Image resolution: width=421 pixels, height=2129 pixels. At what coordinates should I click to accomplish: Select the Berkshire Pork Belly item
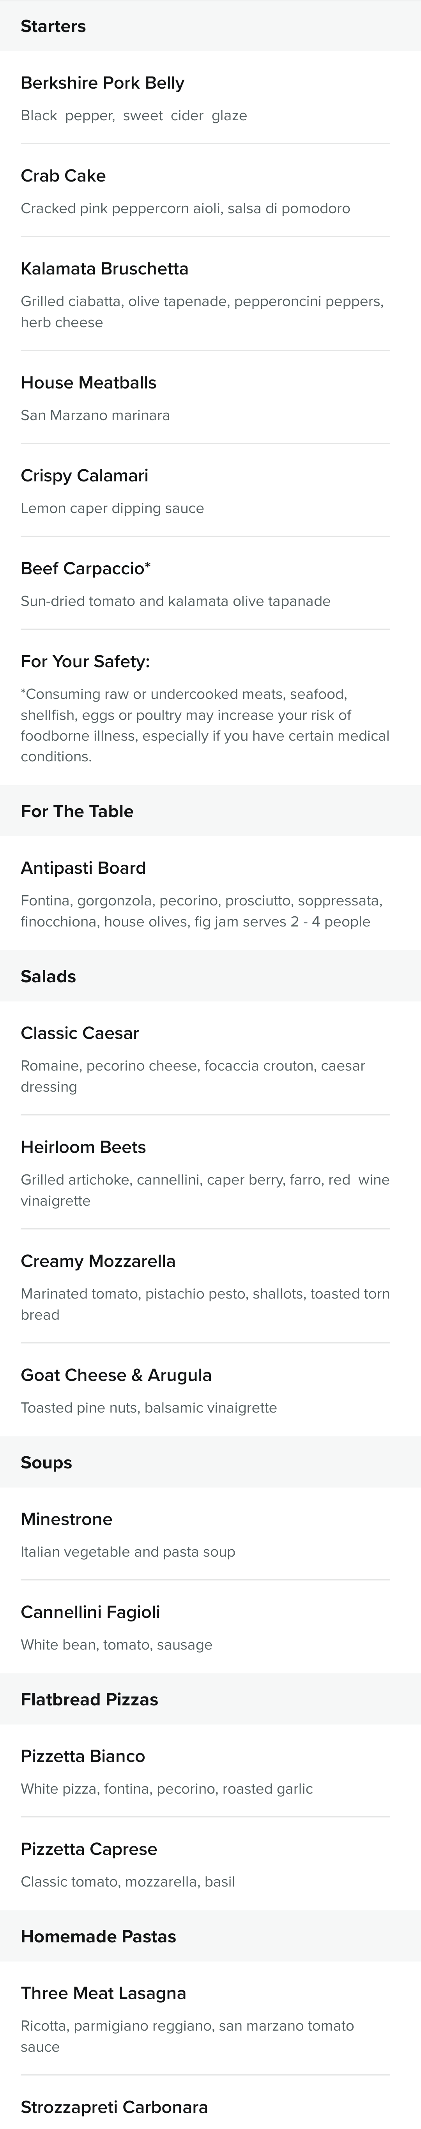(x=210, y=98)
